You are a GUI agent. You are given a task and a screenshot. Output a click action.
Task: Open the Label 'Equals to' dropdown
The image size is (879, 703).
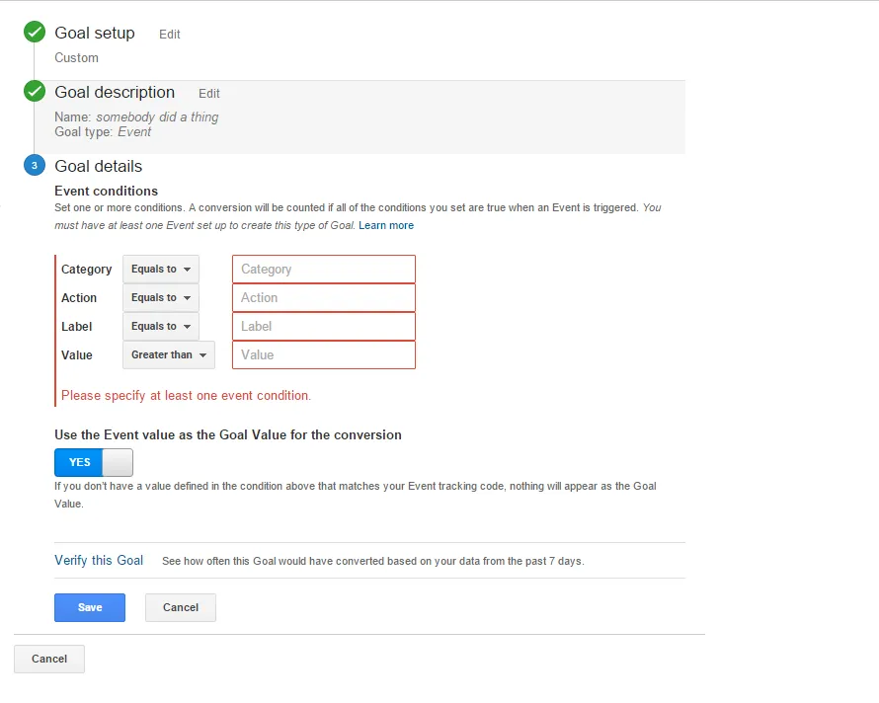click(x=160, y=326)
